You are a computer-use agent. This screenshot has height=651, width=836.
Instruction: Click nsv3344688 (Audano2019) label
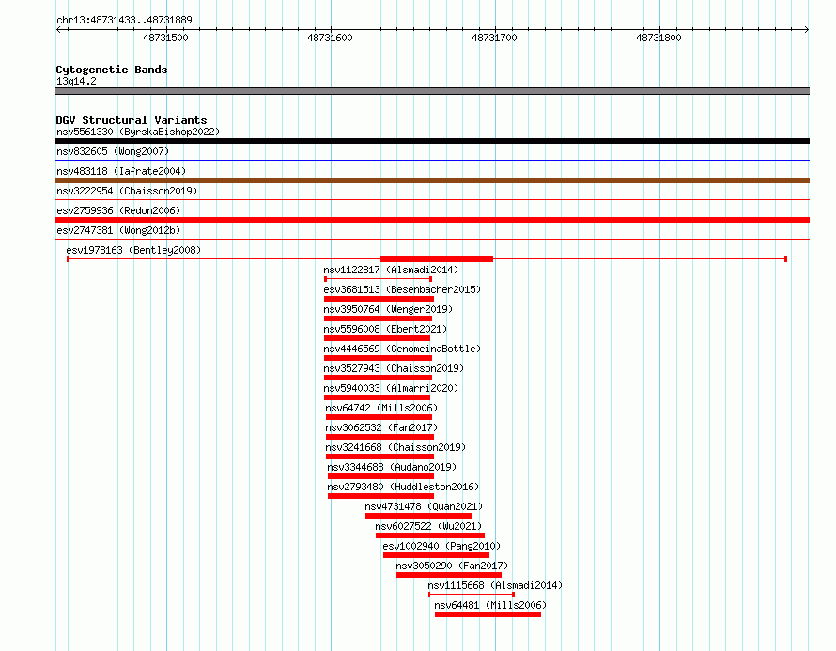pos(392,467)
